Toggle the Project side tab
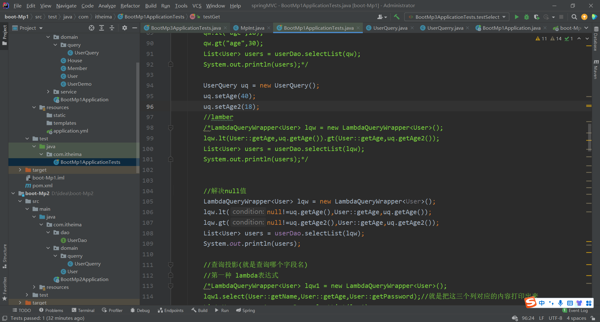Screen dimensions: 600x322 pos(4,35)
